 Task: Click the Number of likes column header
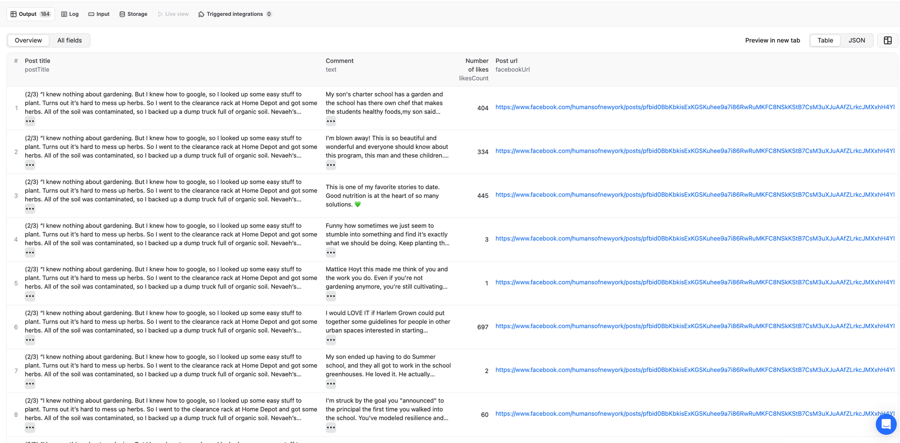pos(477,65)
